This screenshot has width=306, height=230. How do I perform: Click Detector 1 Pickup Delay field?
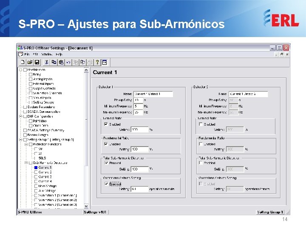139,100
